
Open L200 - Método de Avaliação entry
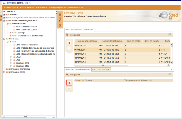coord(35,48)
